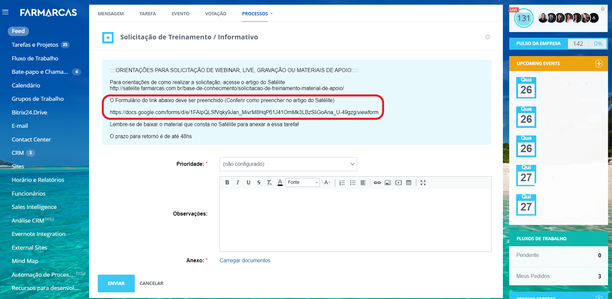This screenshot has height=299, width=612.
Task: Click inside the Observações text area
Action: (355, 220)
